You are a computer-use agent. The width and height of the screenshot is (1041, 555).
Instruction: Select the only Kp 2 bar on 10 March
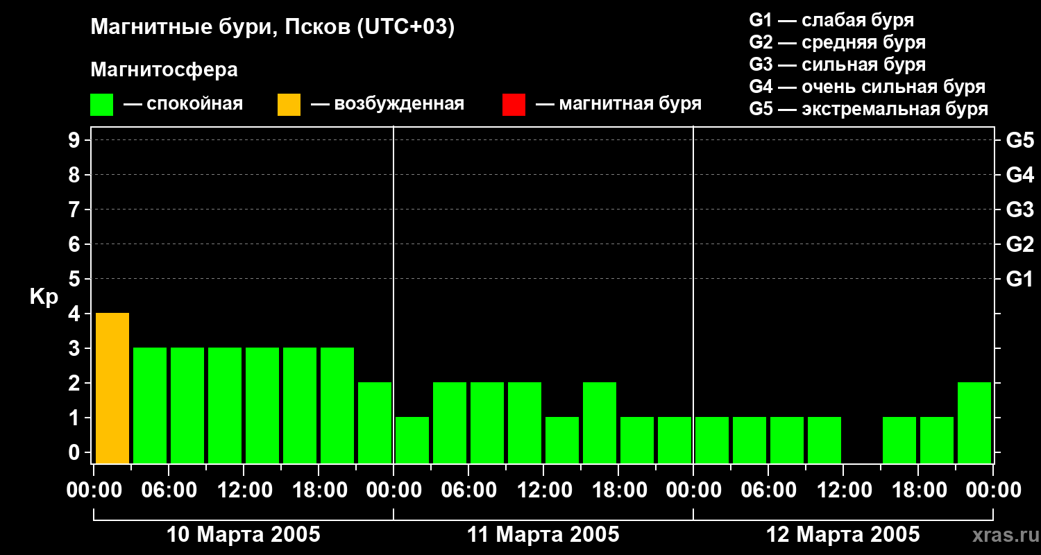point(375,422)
